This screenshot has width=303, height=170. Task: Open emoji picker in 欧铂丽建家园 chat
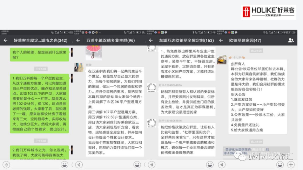click(280, 165)
